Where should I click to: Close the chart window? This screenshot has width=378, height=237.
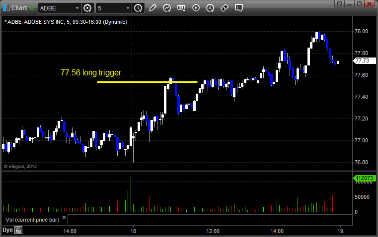(370, 3)
